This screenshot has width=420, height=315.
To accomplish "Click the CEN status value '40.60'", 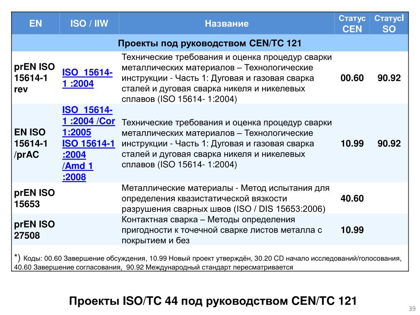I will point(352,198).
